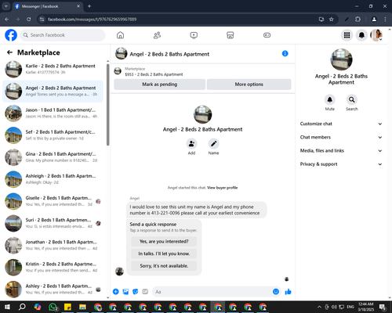This screenshot has width=392, height=313.
Task: Go back using the Marketplace arrow
Action: [x=9, y=52]
